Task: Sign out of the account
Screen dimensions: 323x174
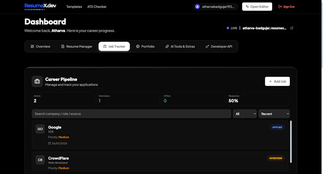Action: 286,6
